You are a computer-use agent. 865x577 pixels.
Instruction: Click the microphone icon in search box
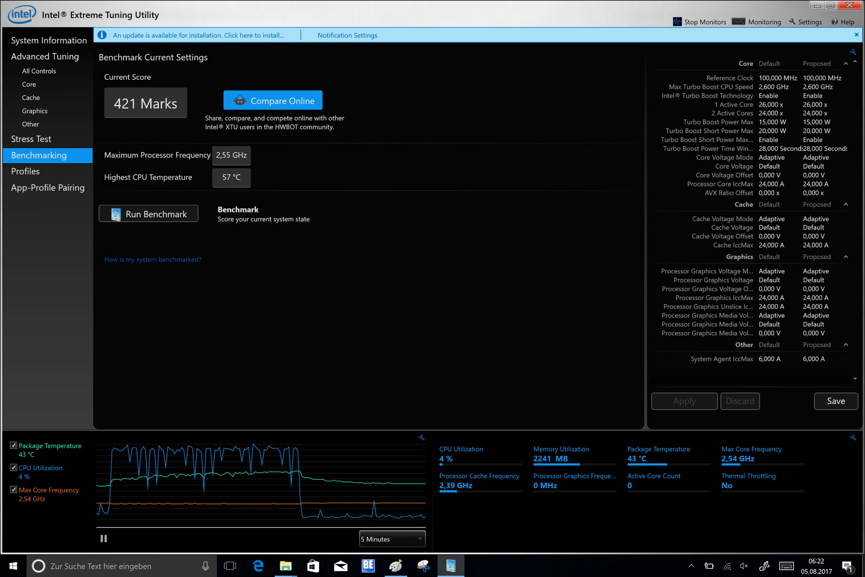tap(205, 566)
